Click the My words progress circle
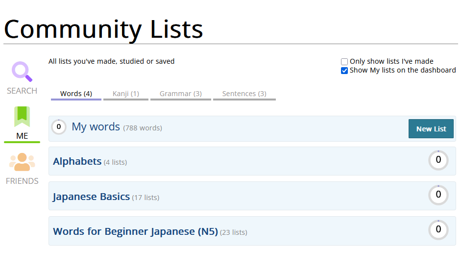The height and width of the screenshot is (276, 462). pyautogui.click(x=59, y=127)
